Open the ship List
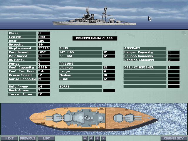Image resolution: width=188 pixels, height=141 pixels. tap(46, 138)
